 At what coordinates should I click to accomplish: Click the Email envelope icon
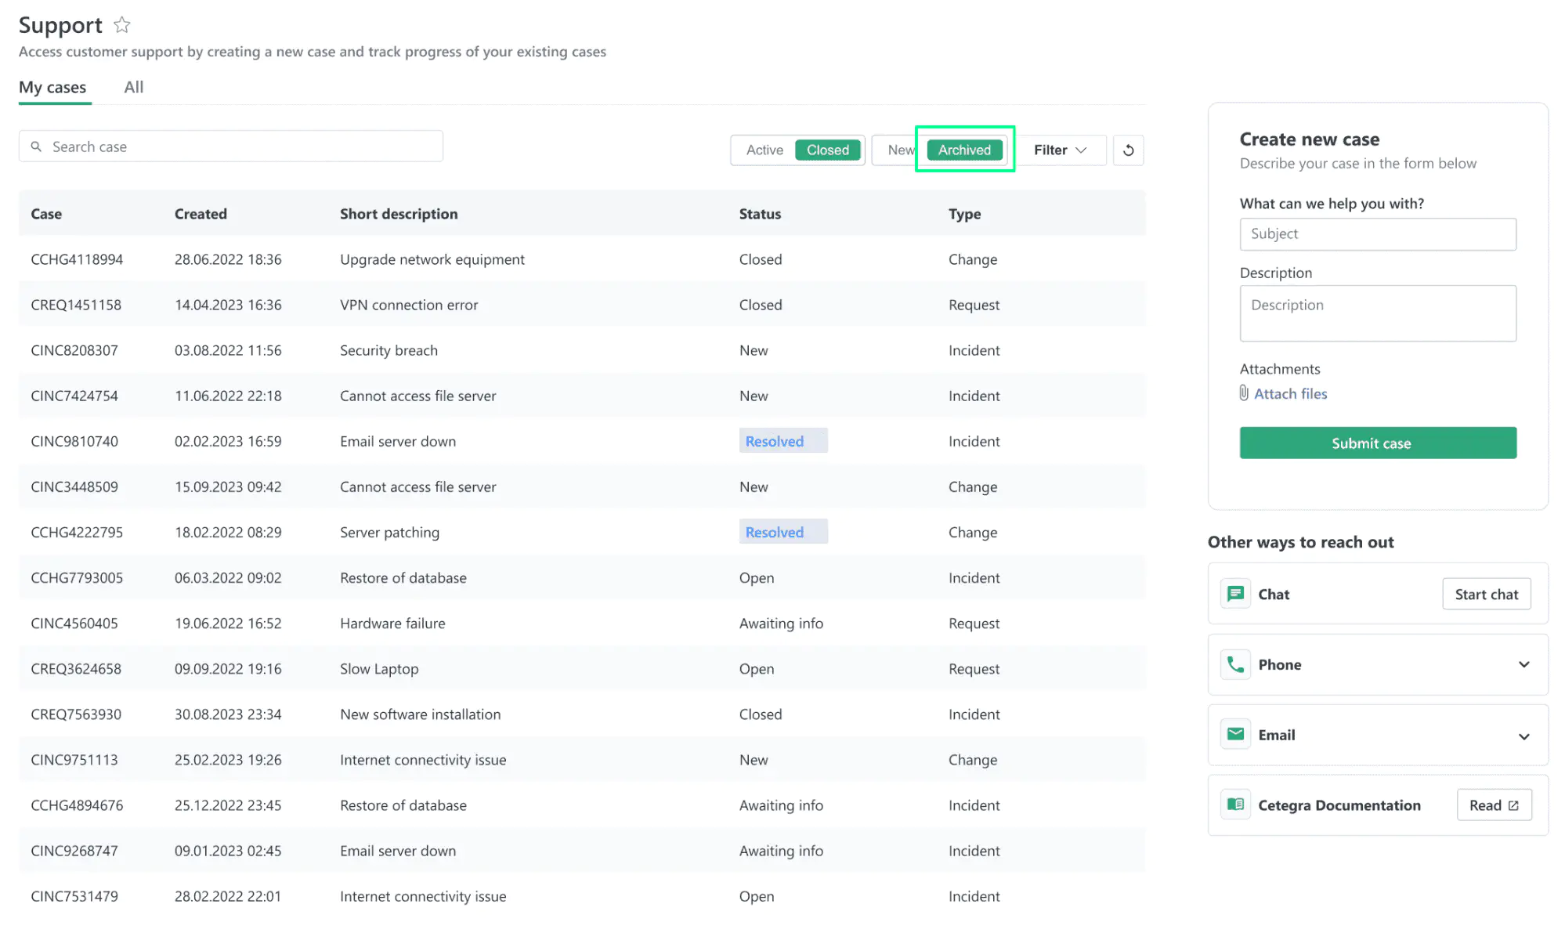tap(1235, 735)
